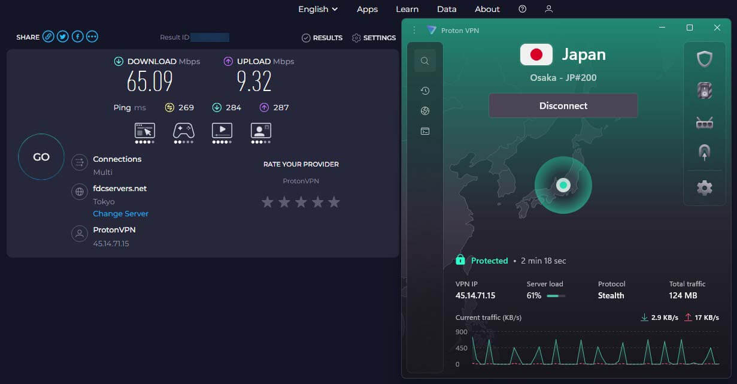Rate provider three stars
The height and width of the screenshot is (384, 737).
[301, 202]
